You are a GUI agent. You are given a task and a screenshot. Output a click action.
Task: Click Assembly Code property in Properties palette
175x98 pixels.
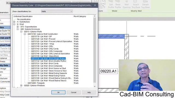(5, 95)
